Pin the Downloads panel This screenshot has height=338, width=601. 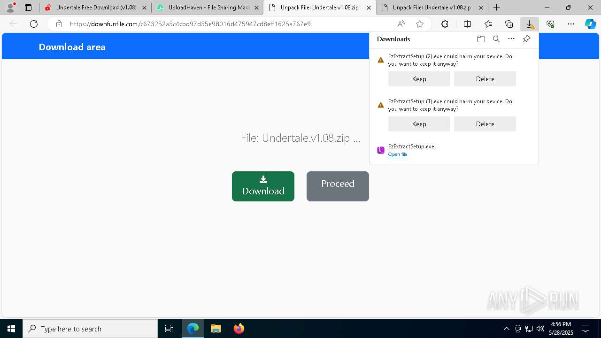click(526, 39)
